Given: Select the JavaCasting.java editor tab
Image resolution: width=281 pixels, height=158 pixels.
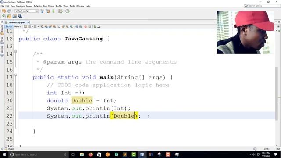Looking at the screenshot, I should 17,22.
